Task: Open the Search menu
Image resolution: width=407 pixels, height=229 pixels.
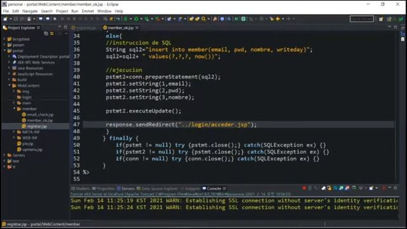Action: 46,11
